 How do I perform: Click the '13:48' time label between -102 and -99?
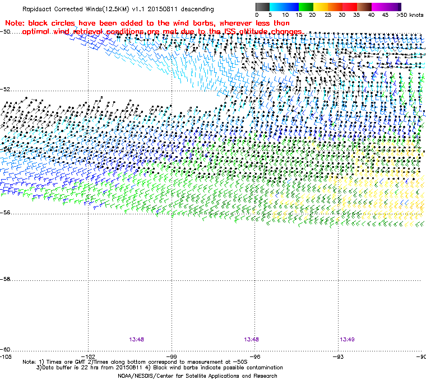[136, 340]
